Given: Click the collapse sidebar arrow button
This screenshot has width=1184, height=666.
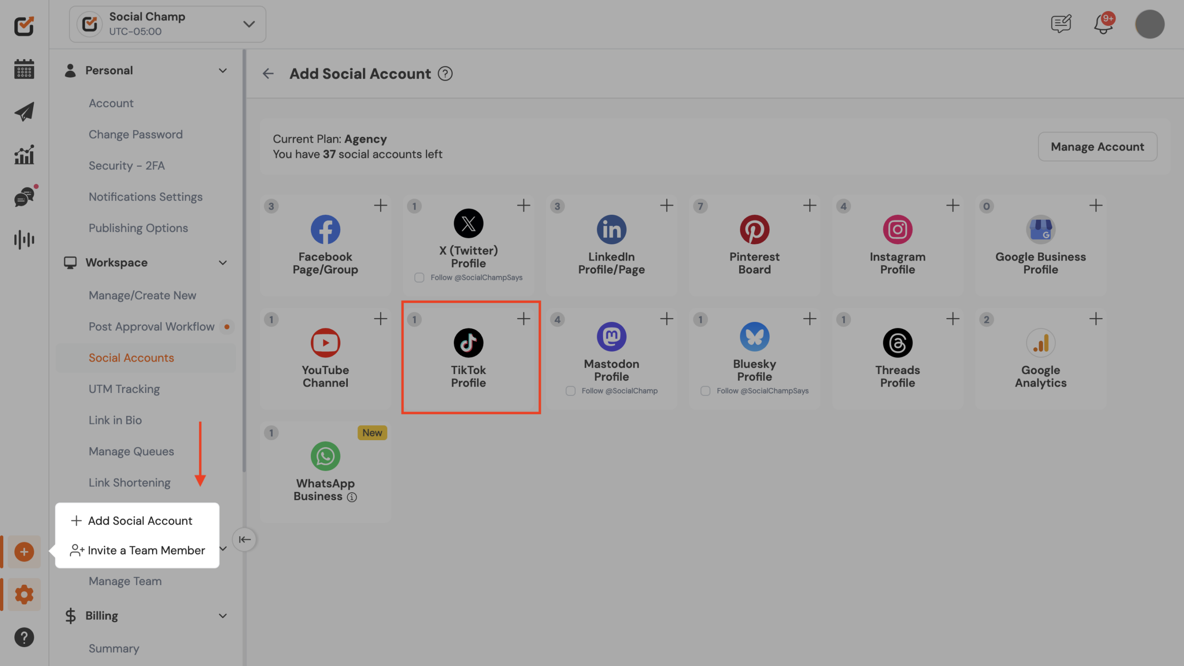Looking at the screenshot, I should tap(244, 539).
